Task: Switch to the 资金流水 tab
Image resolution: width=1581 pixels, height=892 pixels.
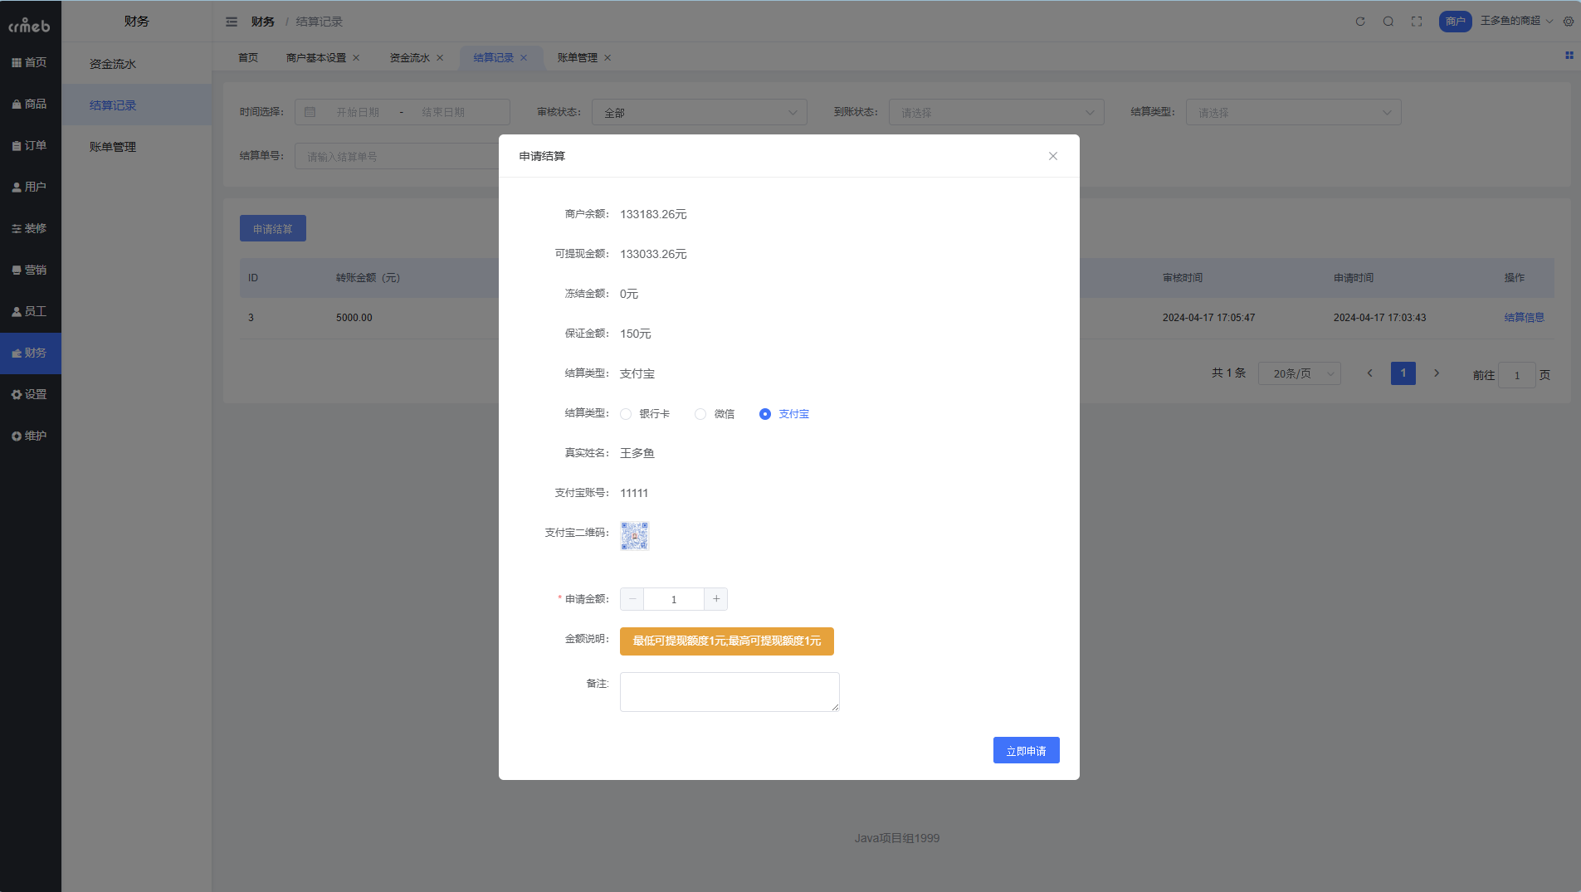Action: coord(410,58)
